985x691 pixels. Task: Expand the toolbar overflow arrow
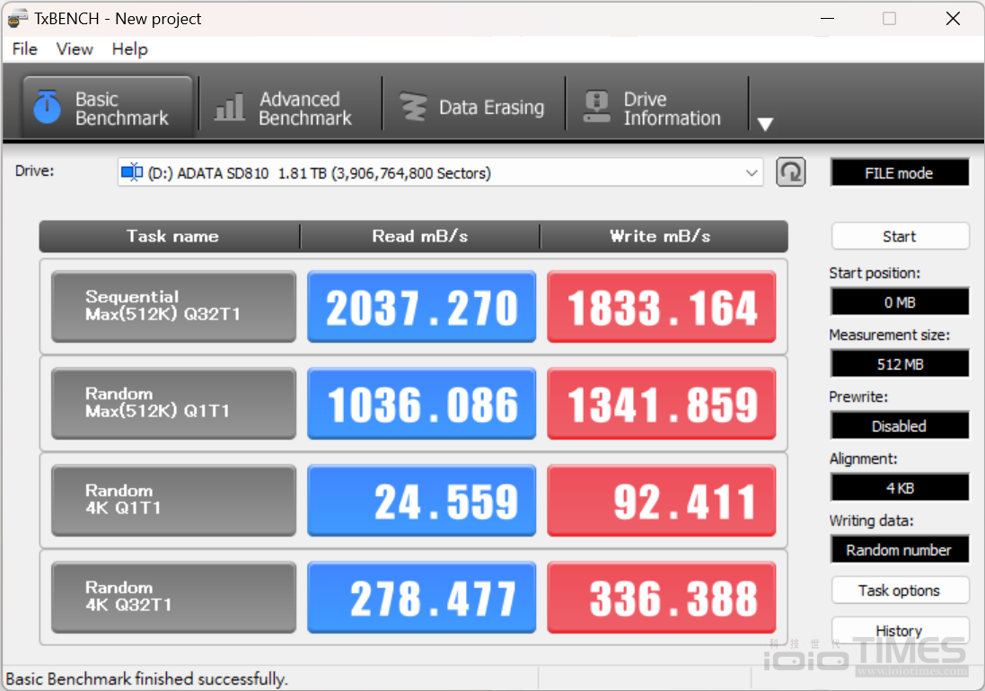click(x=765, y=124)
